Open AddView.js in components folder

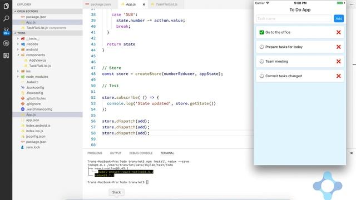[37, 61]
